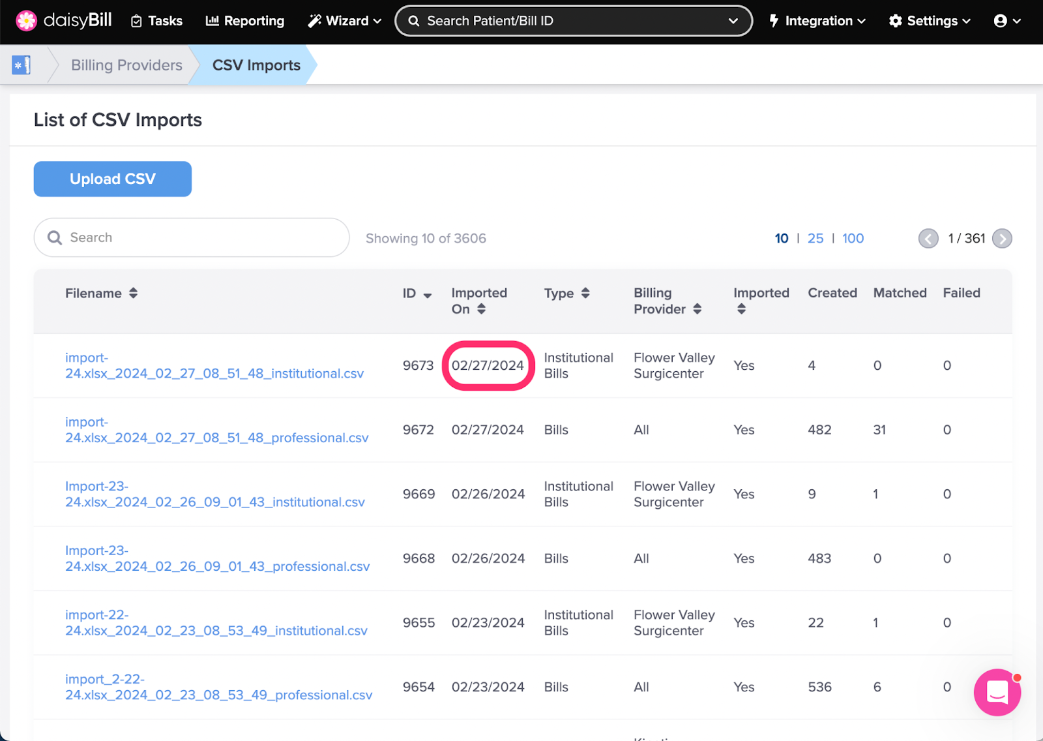Click page indicator '1 / 361'
1043x741 pixels.
click(x=966, y=238)
